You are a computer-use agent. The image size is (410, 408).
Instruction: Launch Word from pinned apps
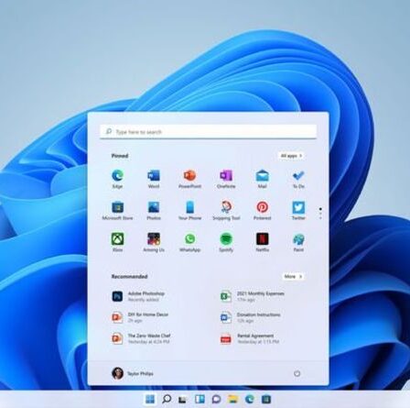point(154,179)
